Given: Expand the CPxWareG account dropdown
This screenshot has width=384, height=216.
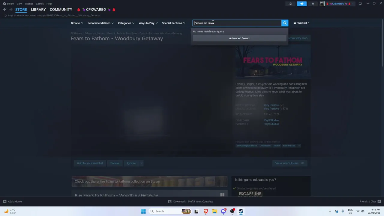Looking at the screenshot, I should coord(353,4).
